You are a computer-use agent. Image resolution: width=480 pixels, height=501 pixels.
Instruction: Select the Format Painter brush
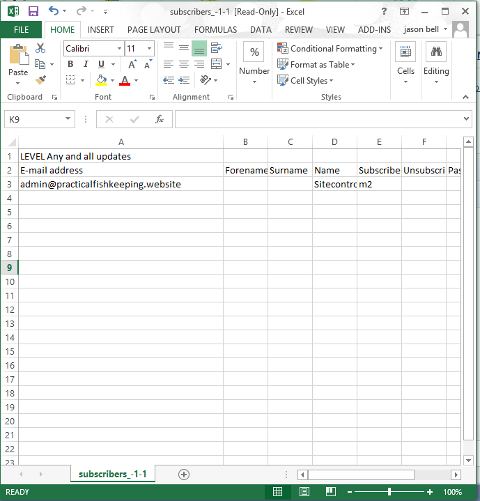point(40,80)
